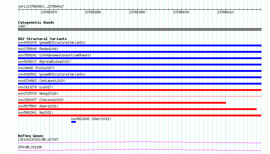Select the 1q43 band label
270x154 pixels.
(22, 26)
